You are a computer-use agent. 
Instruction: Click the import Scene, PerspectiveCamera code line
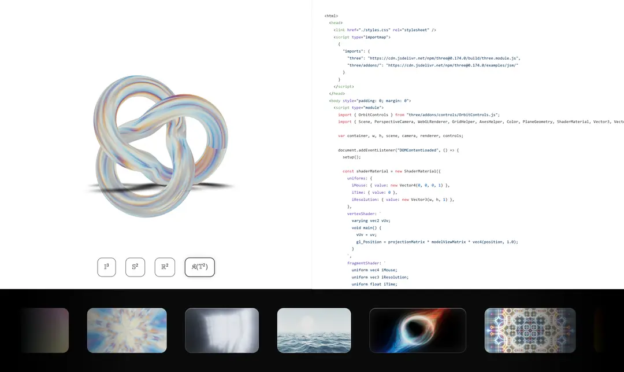click(481, 122)
